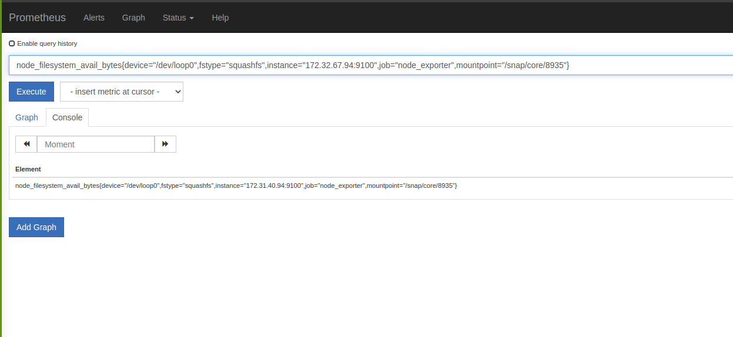The image size is (733, 337).
Task: Step back in time with rewind icon
Action: pyautogui.click(x=26, y=144)
